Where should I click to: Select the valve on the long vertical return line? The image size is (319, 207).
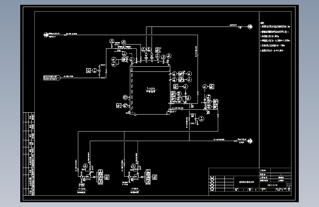coord(198,93)
